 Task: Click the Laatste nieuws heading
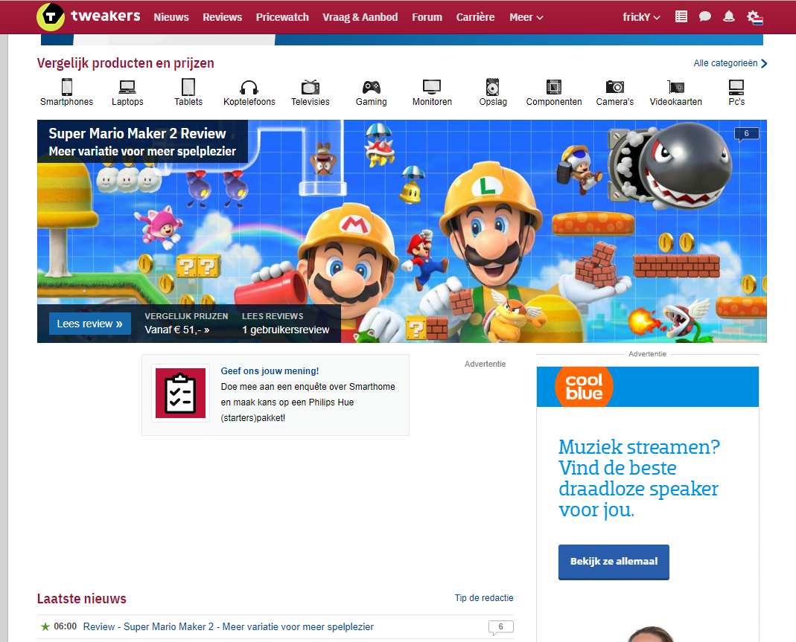pos(81,599)
